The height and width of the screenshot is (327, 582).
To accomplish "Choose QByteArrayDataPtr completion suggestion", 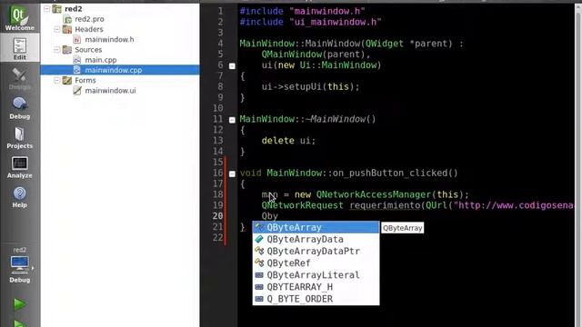I will (316, 251).
